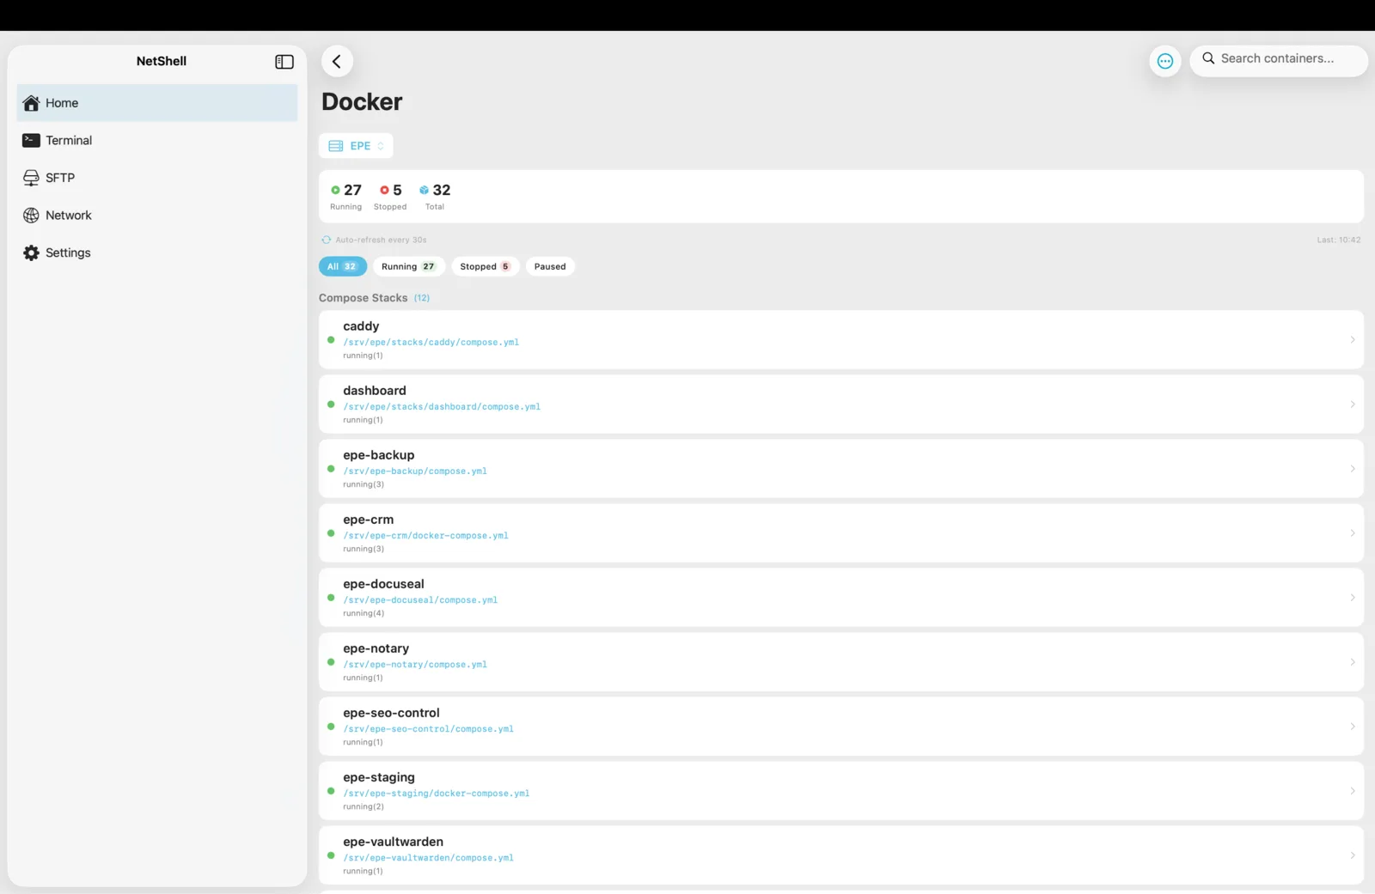Open the epe-notary stack name

[x=376, y=648]
